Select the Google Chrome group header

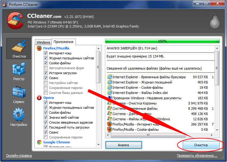[x=57, y=142]
